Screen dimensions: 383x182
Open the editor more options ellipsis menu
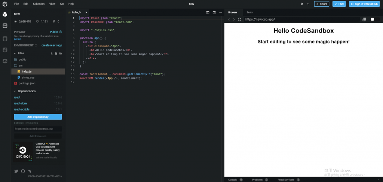(221, 12)
